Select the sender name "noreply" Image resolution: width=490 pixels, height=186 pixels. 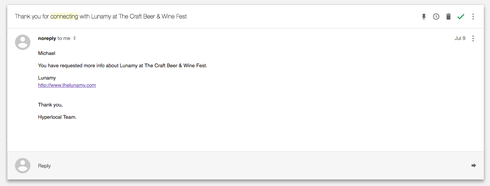[47, 38]
